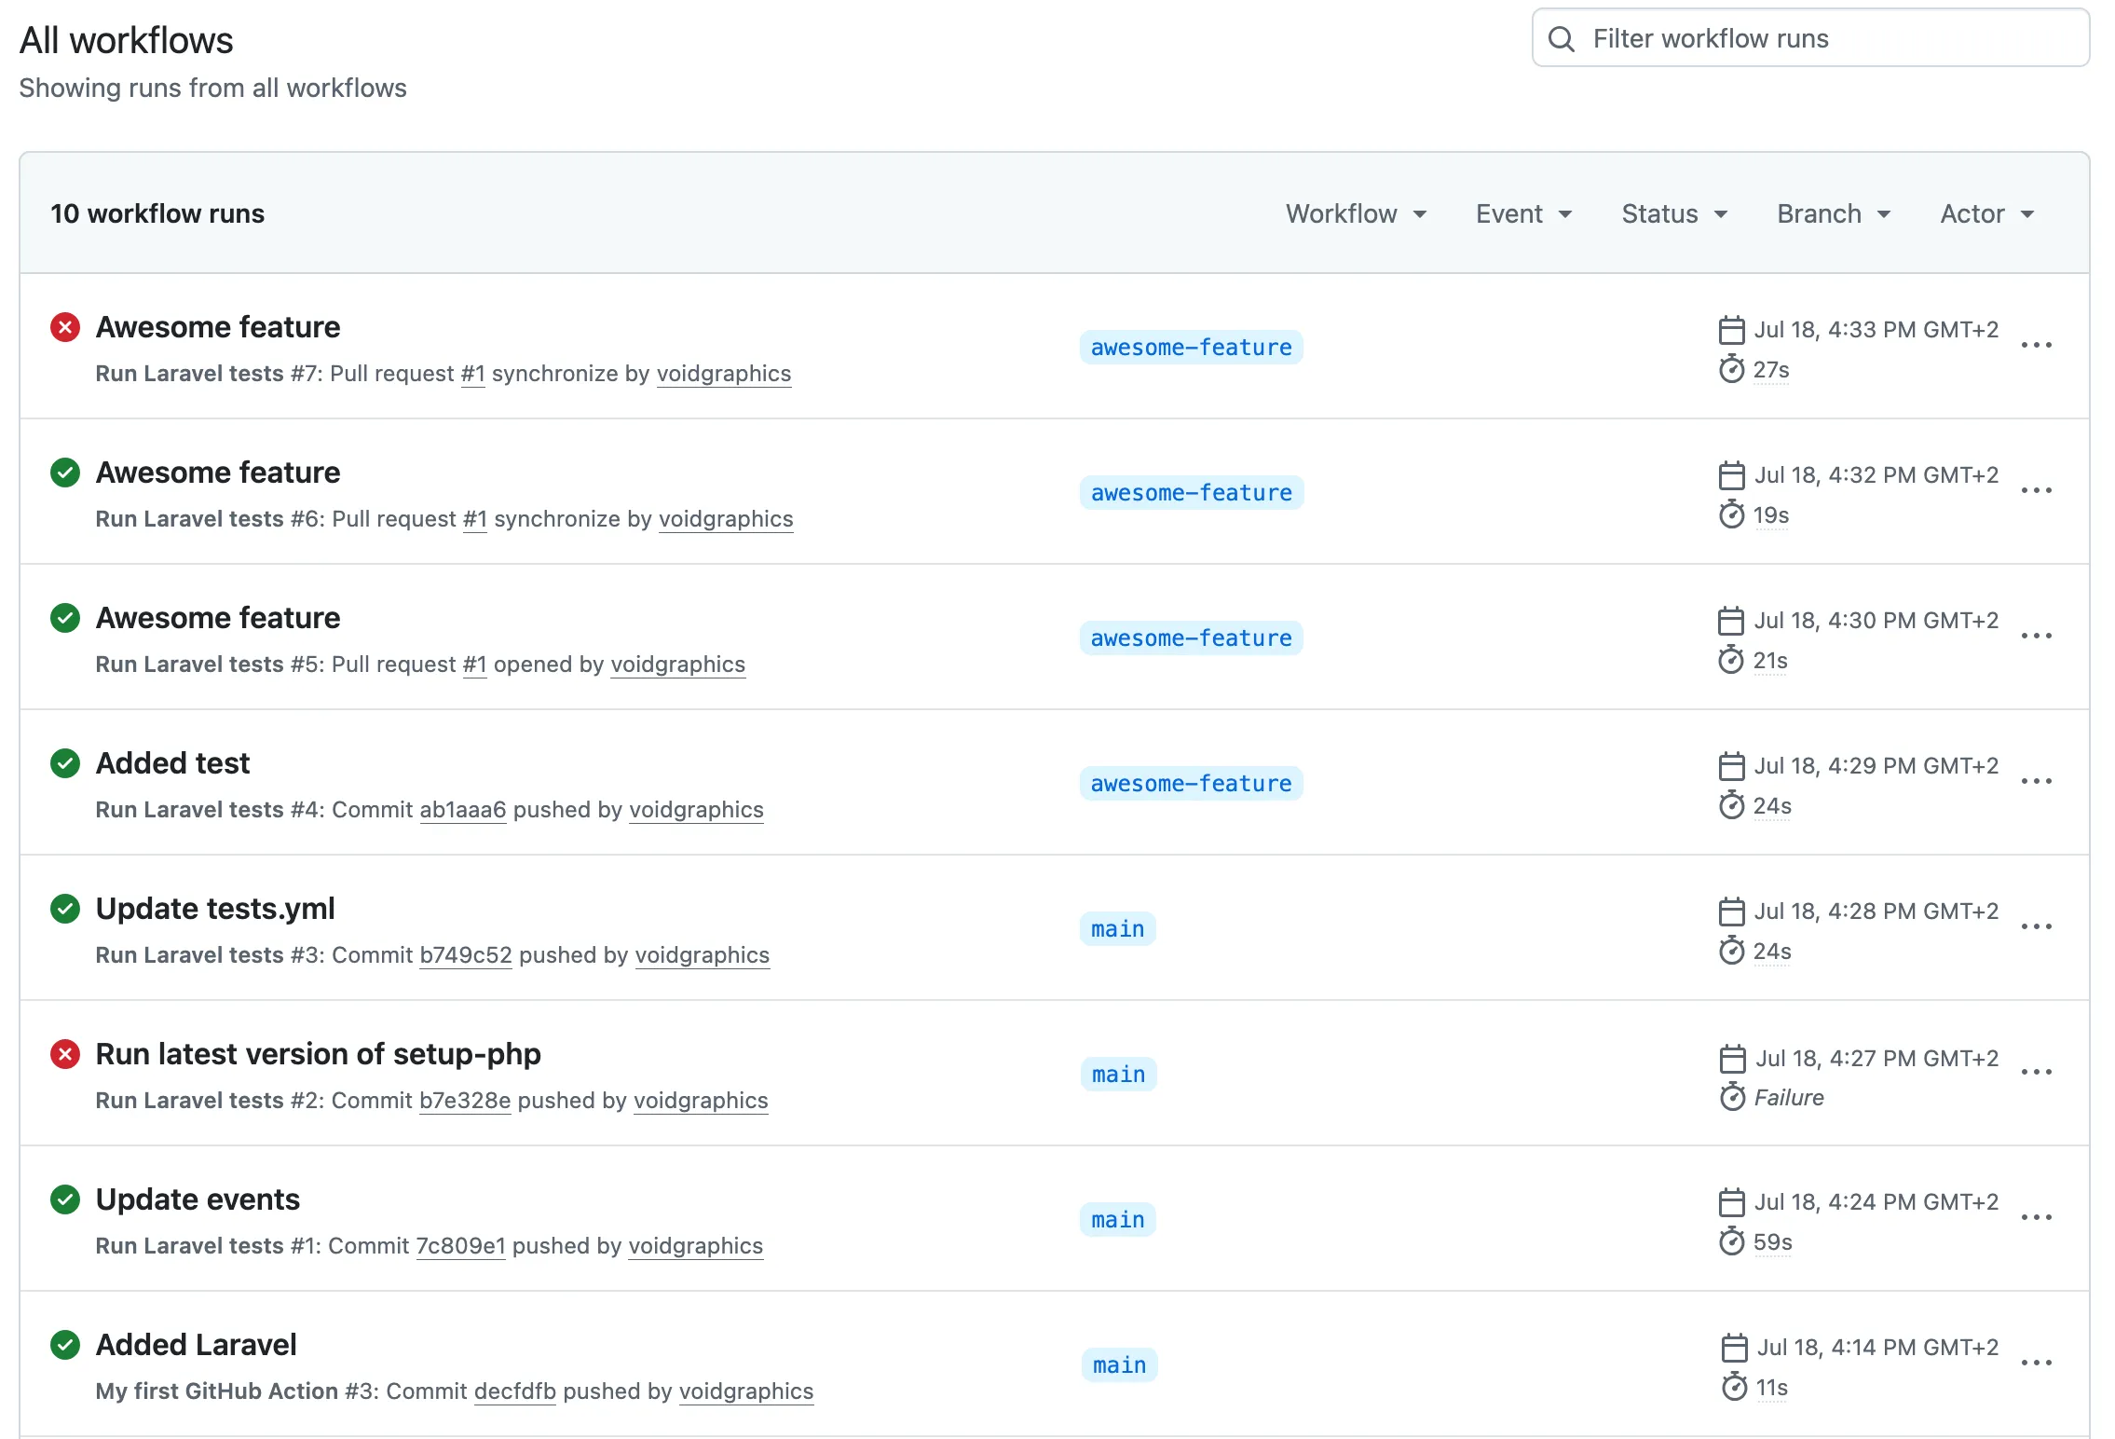Focus the Filter workflow runs search field

click(1810, 38)
